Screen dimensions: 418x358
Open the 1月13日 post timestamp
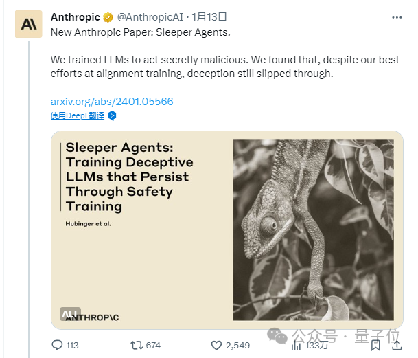point(209,17)
